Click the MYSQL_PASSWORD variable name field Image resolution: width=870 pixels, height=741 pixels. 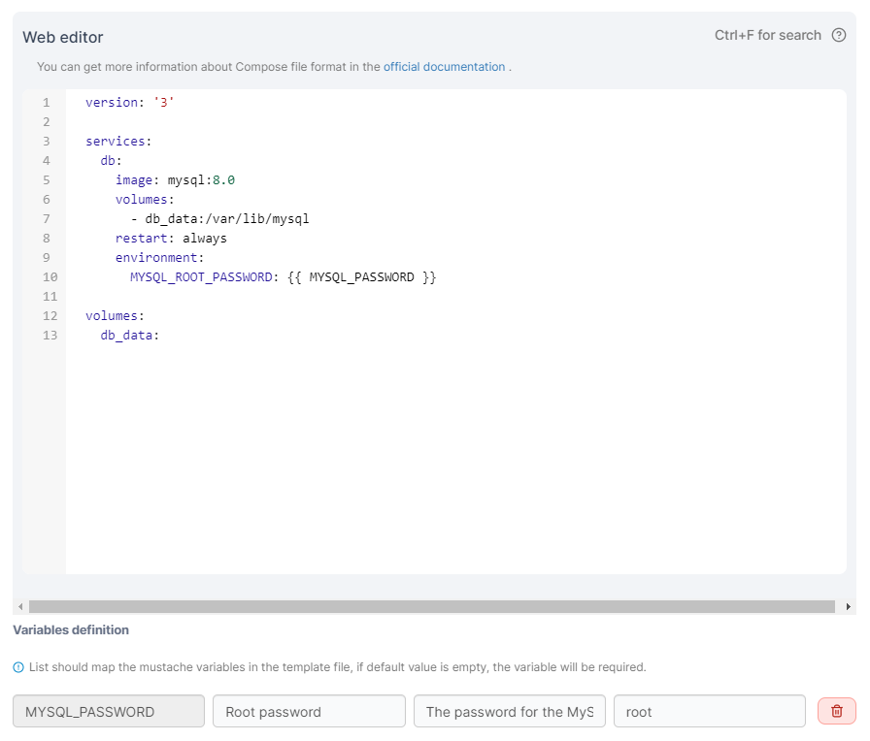[108, 711]
